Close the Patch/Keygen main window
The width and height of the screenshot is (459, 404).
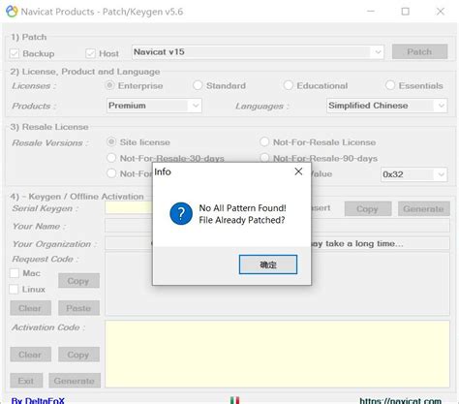[441, 12]
